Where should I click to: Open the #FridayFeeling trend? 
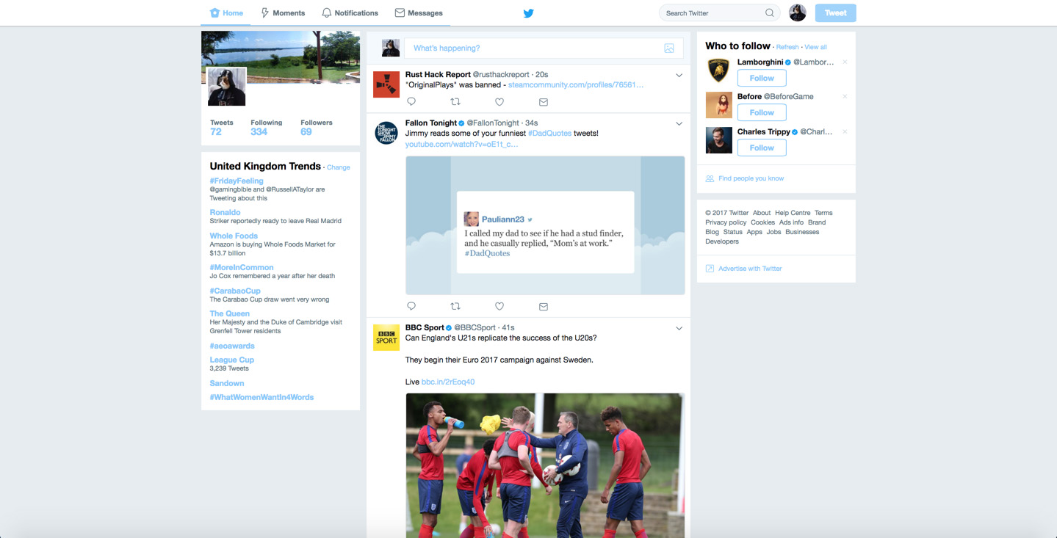(x=237, y=181)
